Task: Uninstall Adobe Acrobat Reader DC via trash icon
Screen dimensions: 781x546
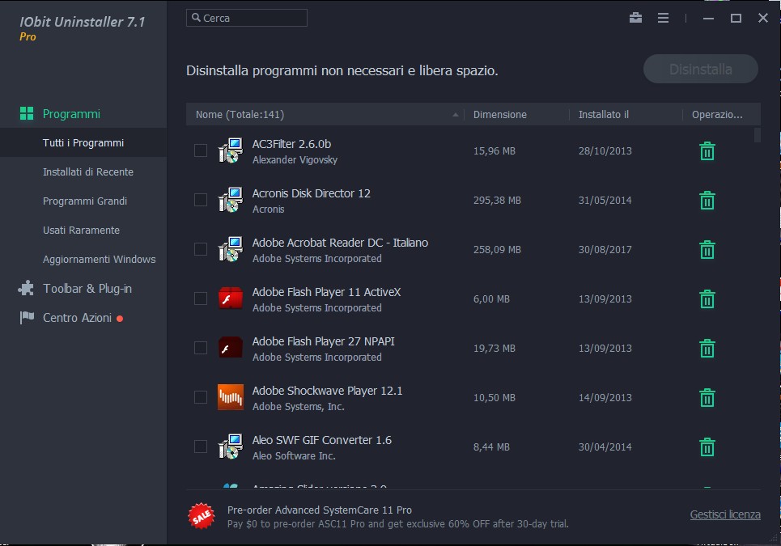Action: [707, 249]
